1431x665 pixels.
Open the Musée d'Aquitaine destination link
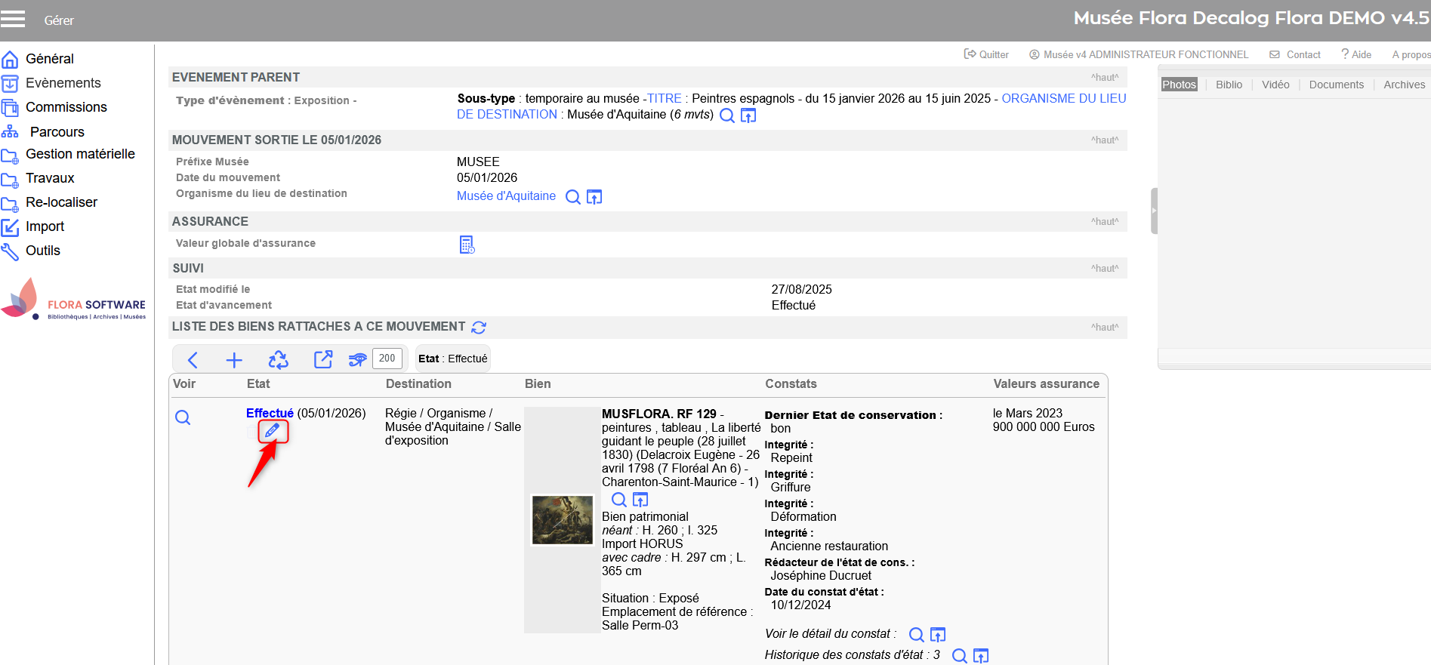point(506,196)
